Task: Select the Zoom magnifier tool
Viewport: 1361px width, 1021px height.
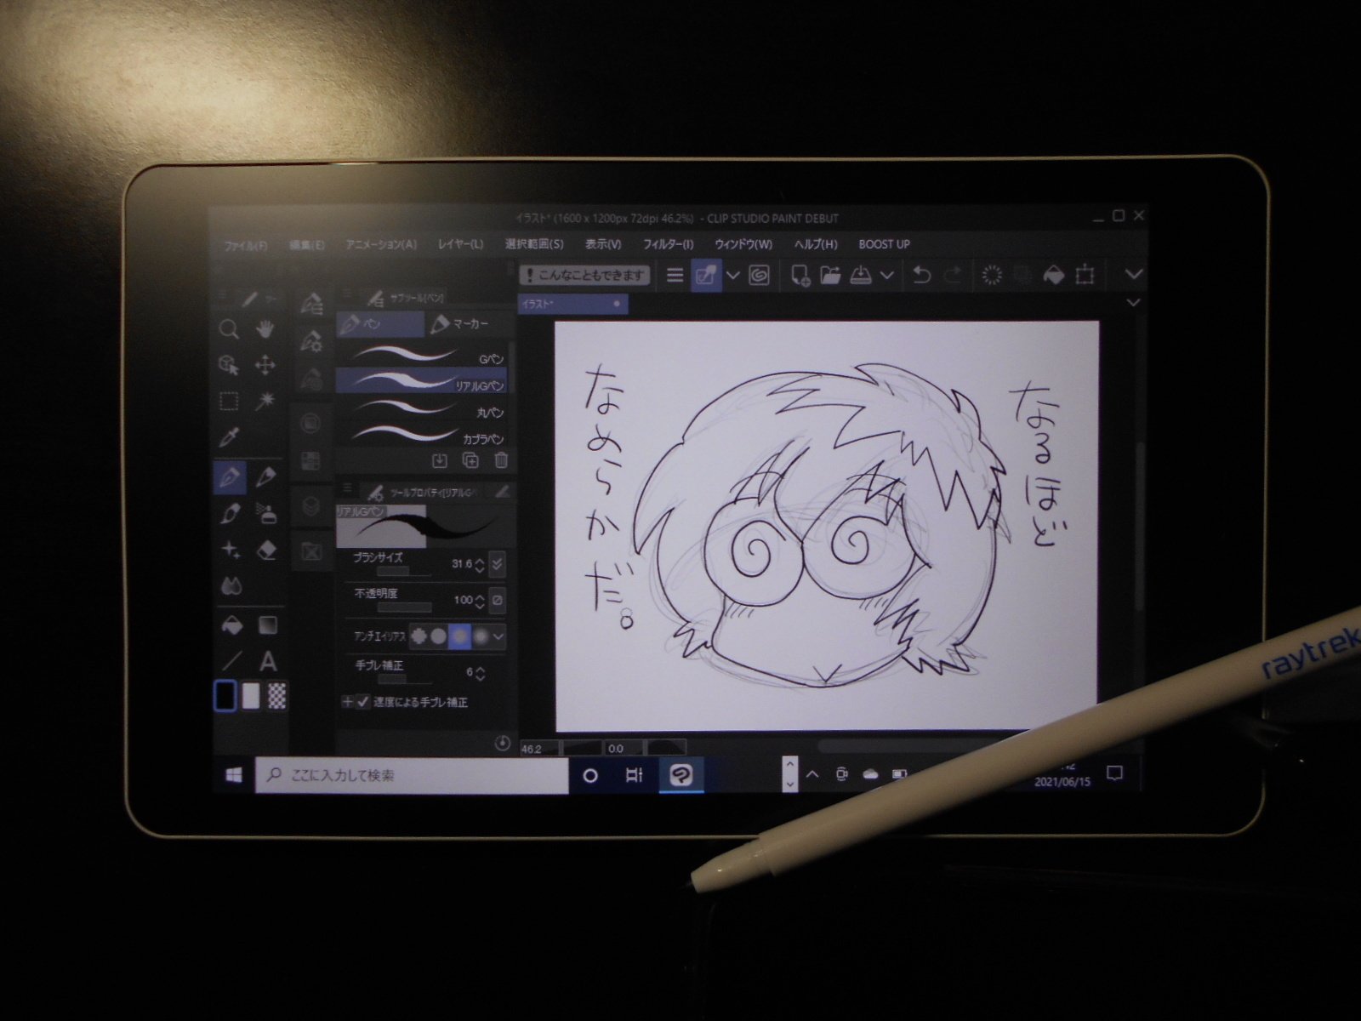Action: pos(229,327)
